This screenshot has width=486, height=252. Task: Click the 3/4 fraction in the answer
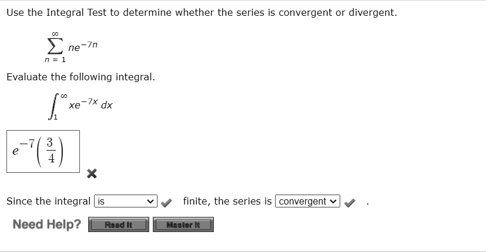51,151
